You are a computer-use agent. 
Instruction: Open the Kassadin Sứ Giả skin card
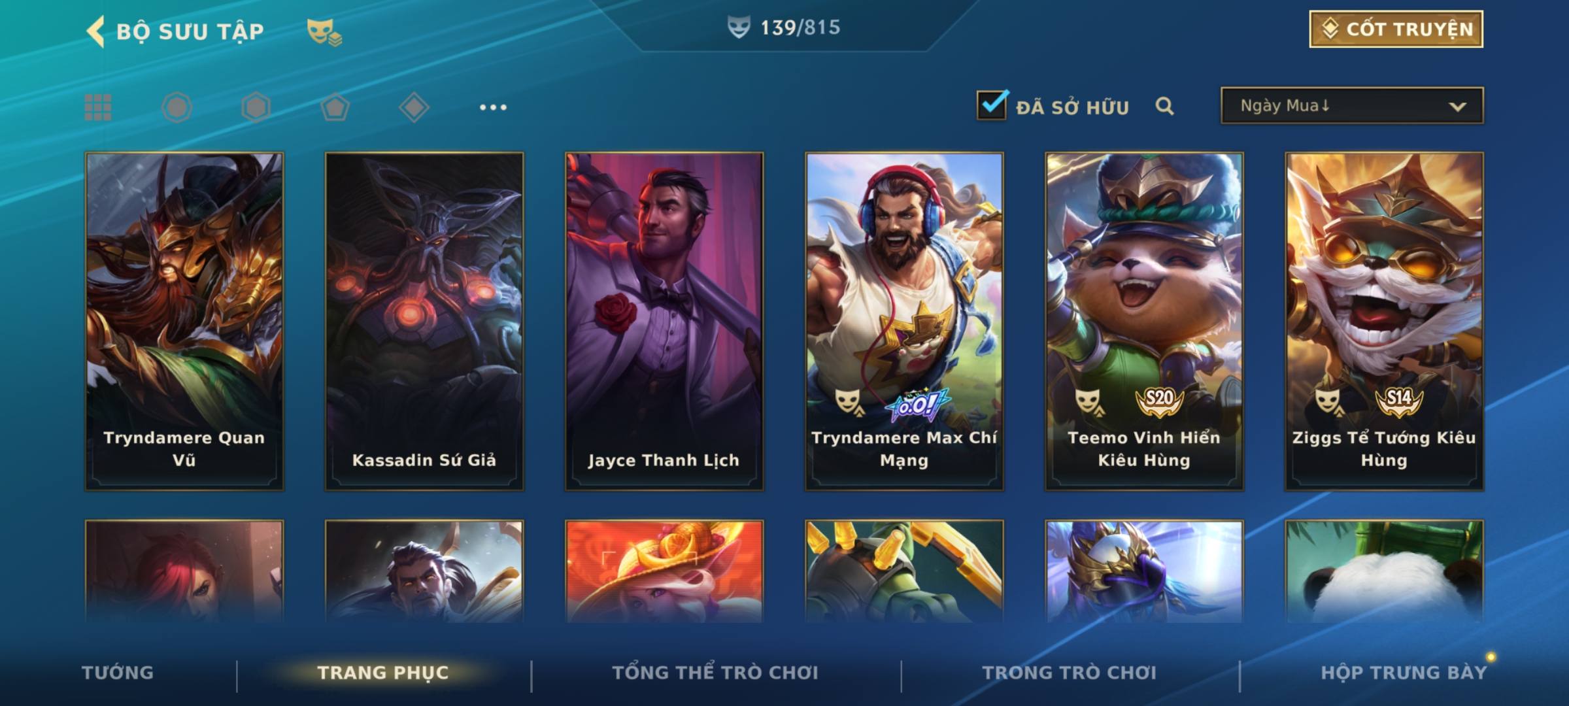coord(424,322)
